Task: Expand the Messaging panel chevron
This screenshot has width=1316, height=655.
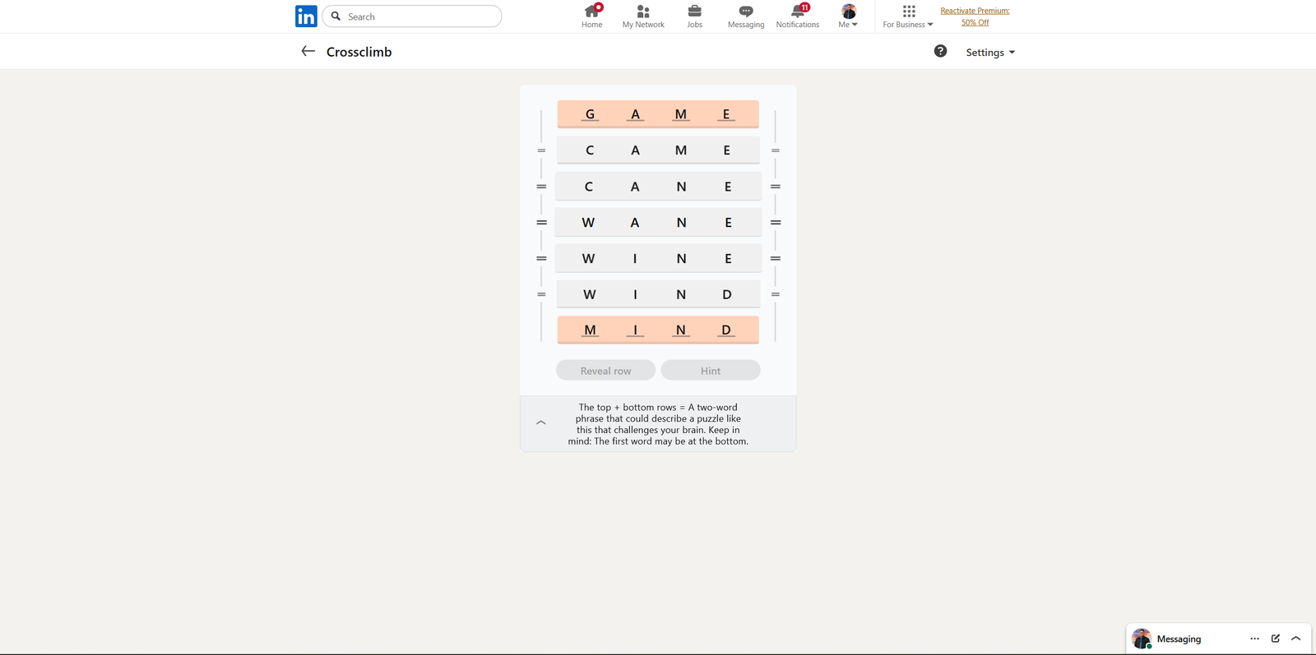Action: tap(1295, 639)
